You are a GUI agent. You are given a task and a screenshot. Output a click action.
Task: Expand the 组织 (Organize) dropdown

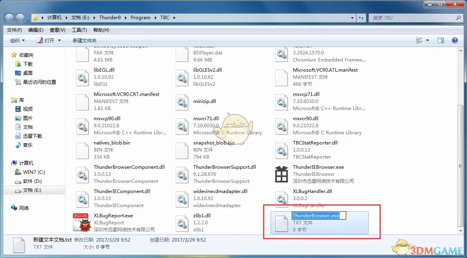[17, 40]
